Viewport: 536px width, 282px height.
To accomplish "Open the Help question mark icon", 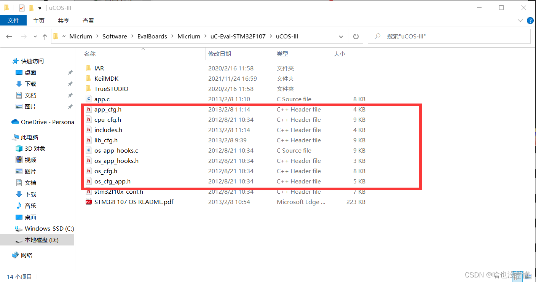I will 530,21.
